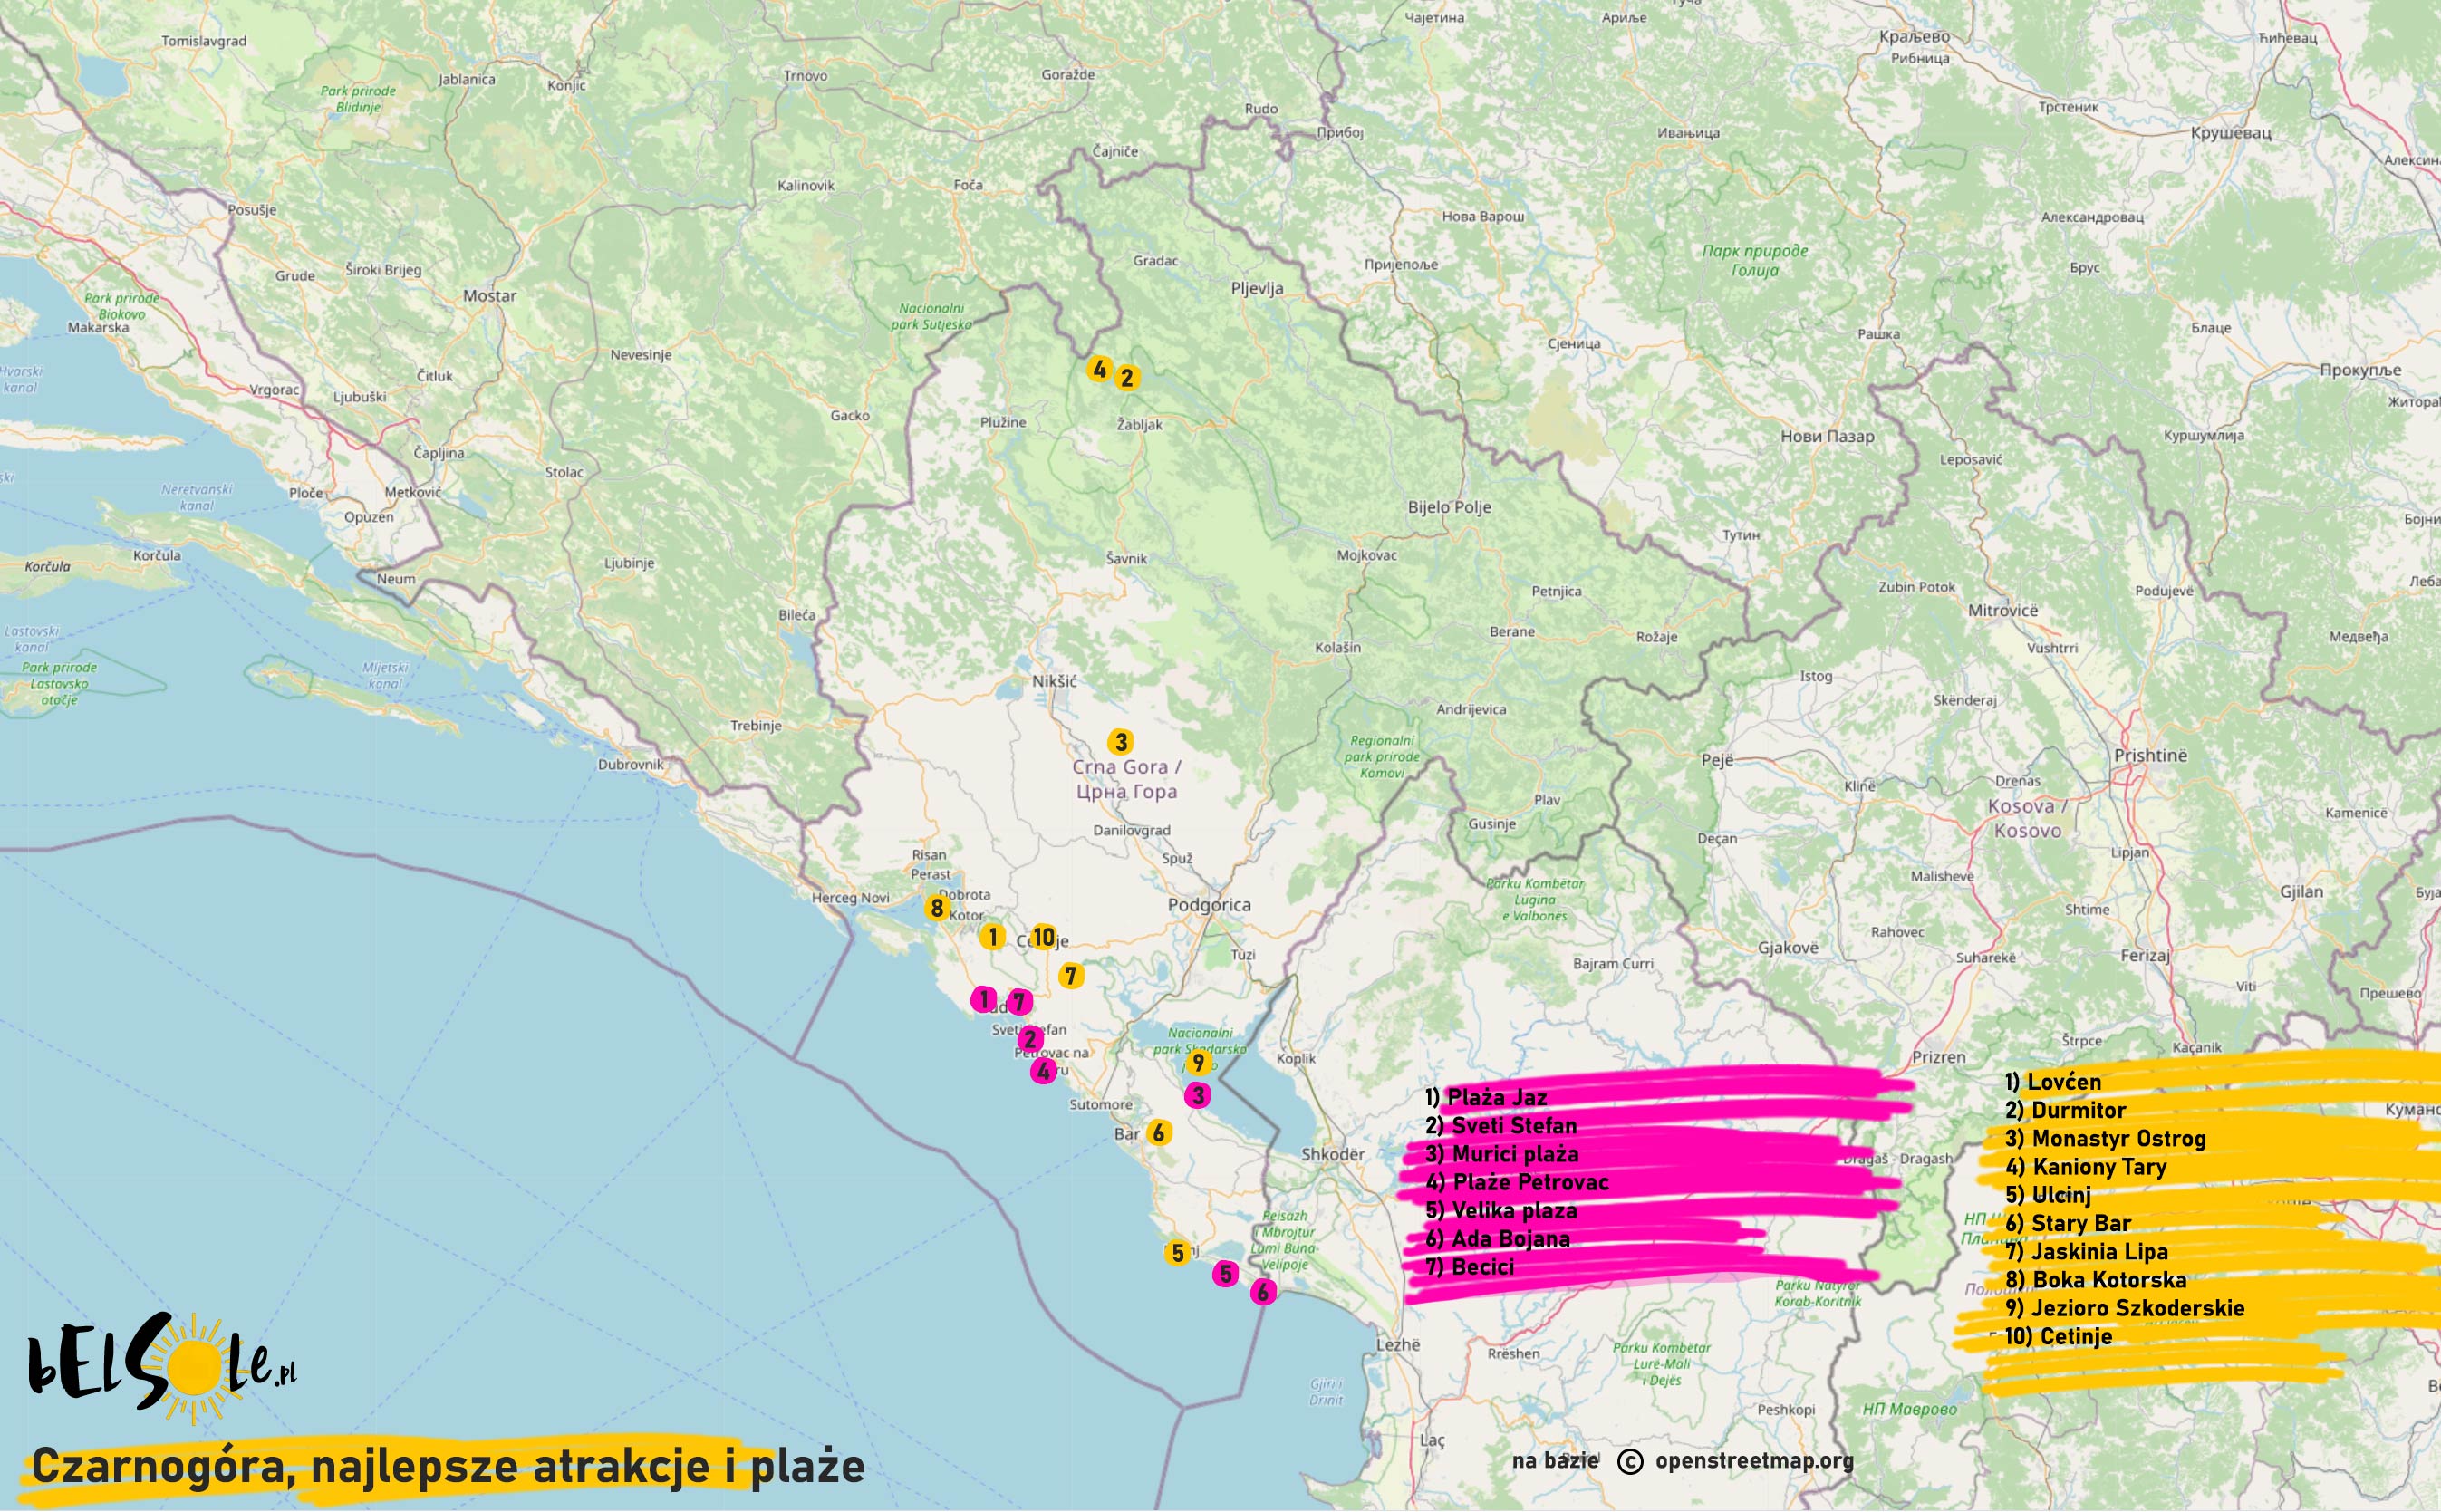Click yellow marker 6 near Bar
The height and width of the screenshot is (1512, 2441).
point(1158,1133)
